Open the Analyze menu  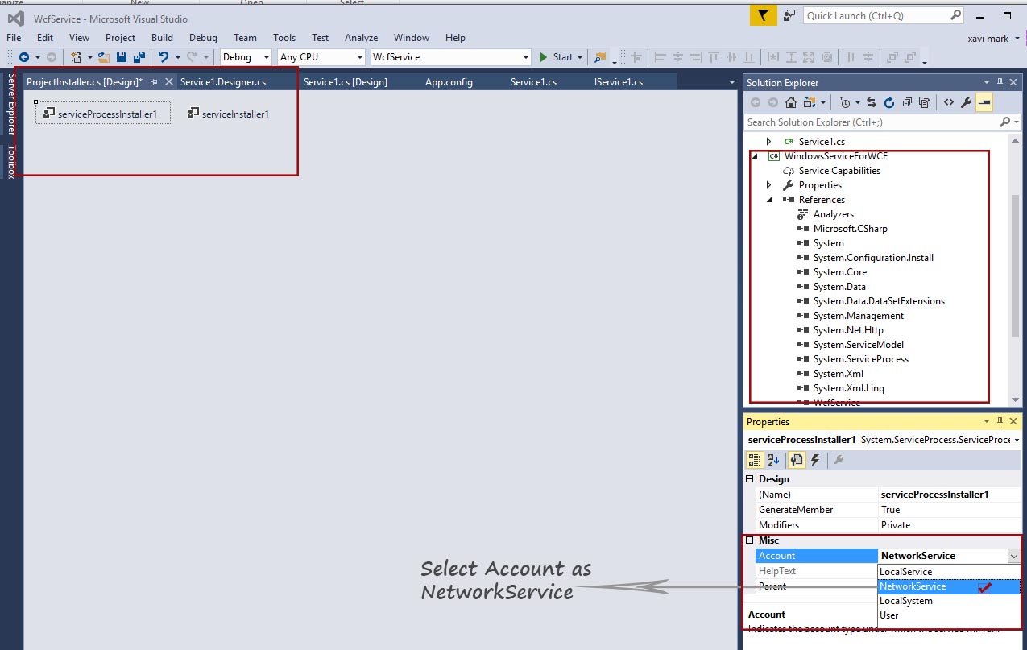click(361, 38)
